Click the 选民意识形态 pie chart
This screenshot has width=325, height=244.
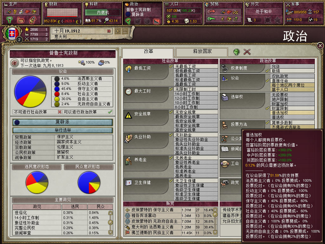tap(37, 182)
